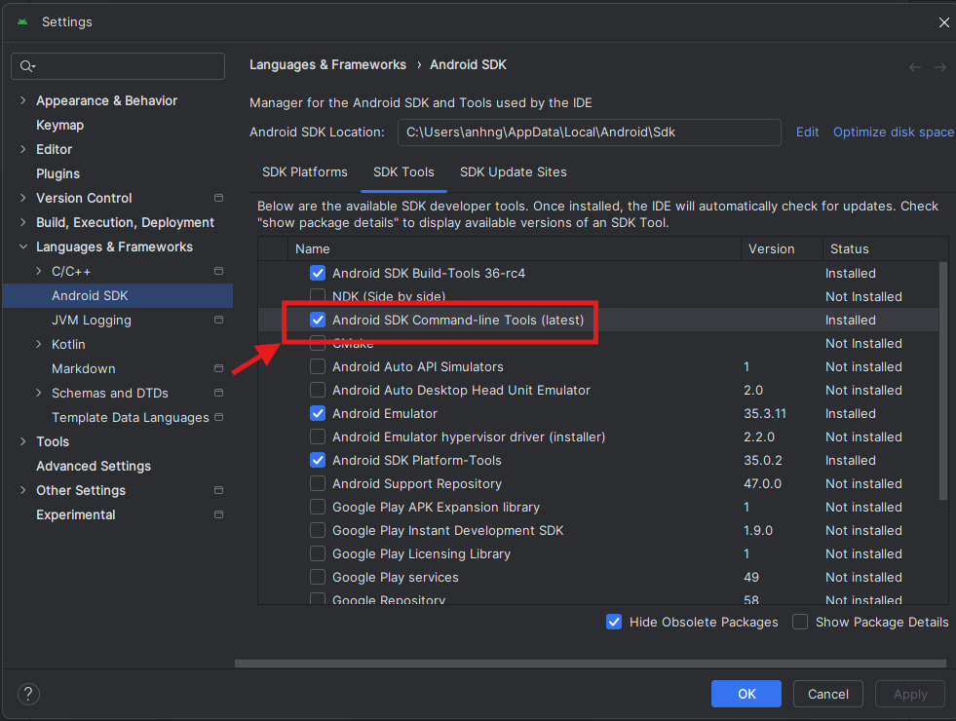This screenshot has width=956, height=721.
Task: Uncheck Hide Obsolete Packages
Action: pos(614,622)
